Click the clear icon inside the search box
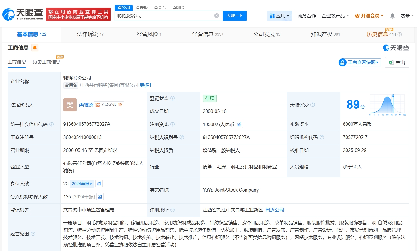 [216, 16]
